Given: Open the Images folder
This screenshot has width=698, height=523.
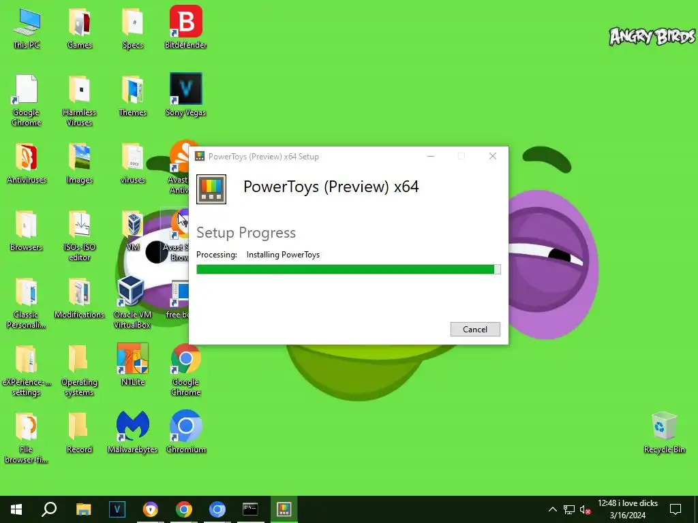Looking at the screenshot, I should click(80, 163).
